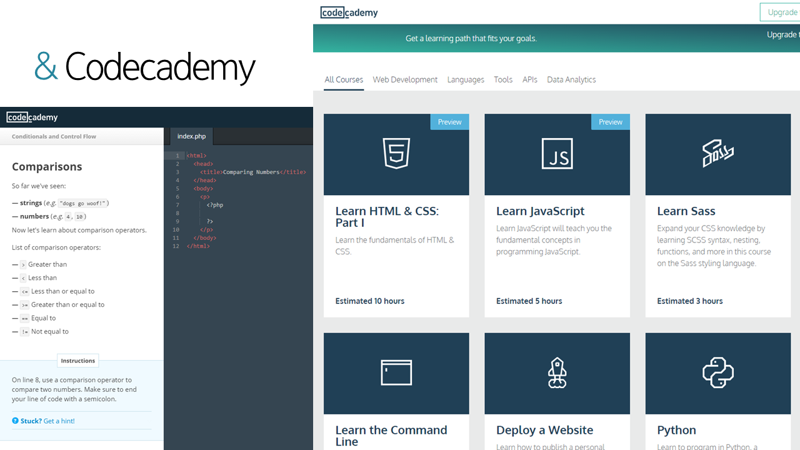Click the Get a hint! link
800x450 pixels.
click(59, 421)
